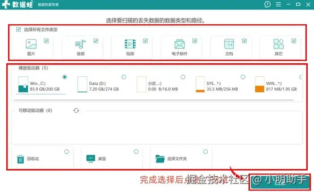
Task: Click the 7.20 GB/274 GB text
Action: pos(104,89)
